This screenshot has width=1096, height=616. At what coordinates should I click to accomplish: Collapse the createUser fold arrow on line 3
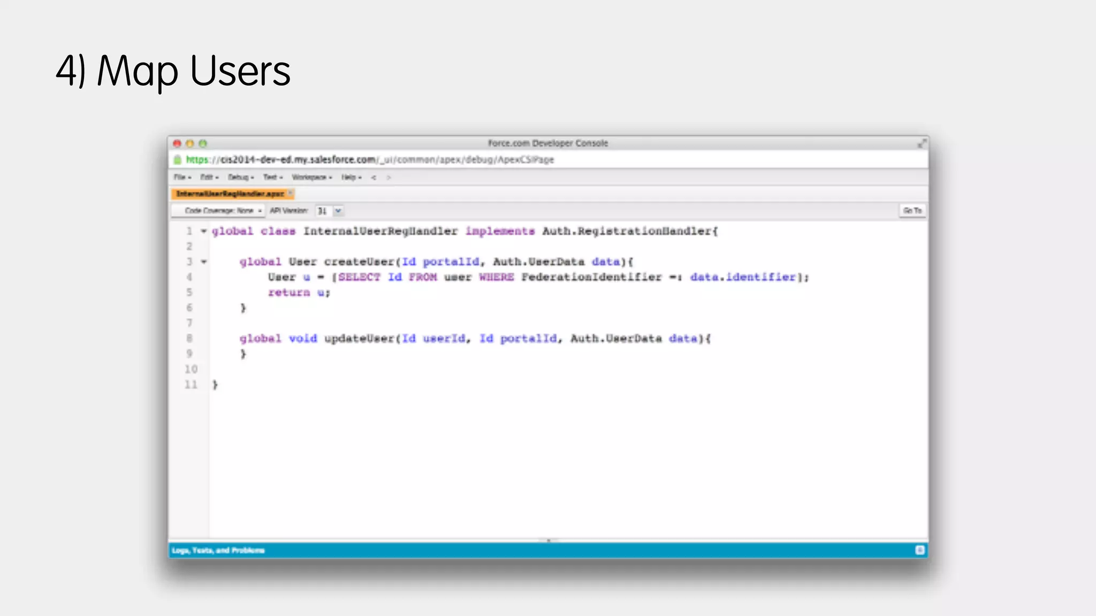point(204,262)
